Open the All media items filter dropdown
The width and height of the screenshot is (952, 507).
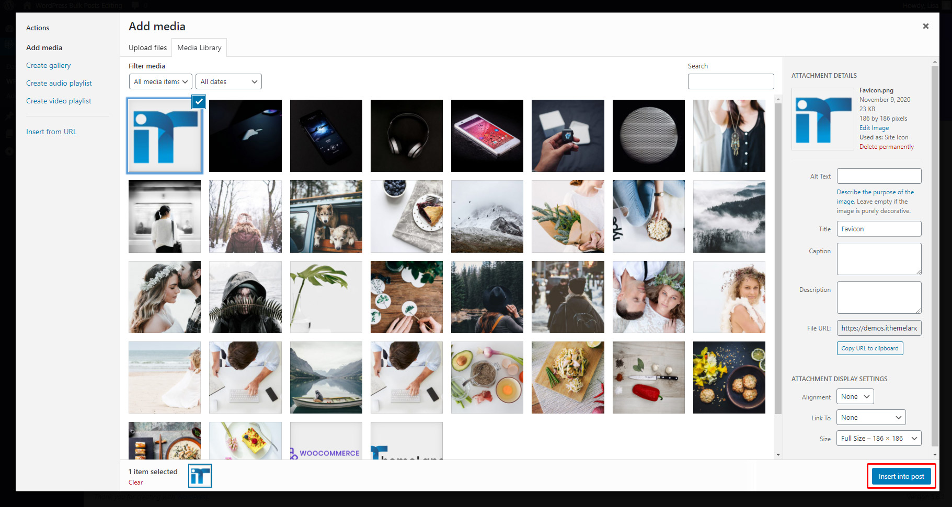(160, 82)
